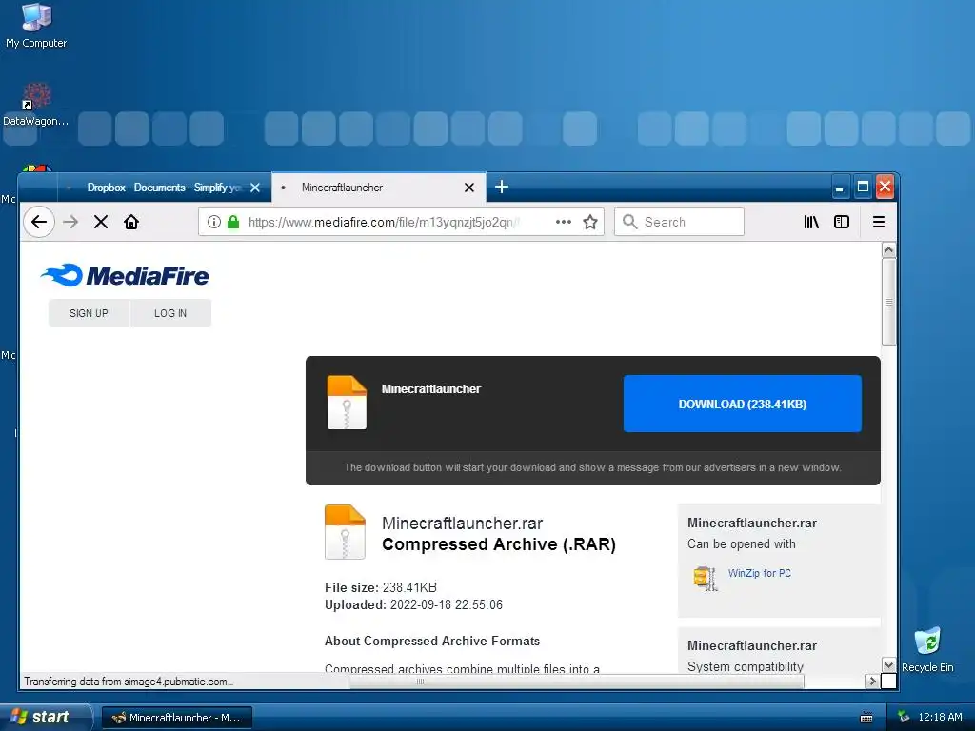Click the 'Can be opened with' text

(741, 543)
